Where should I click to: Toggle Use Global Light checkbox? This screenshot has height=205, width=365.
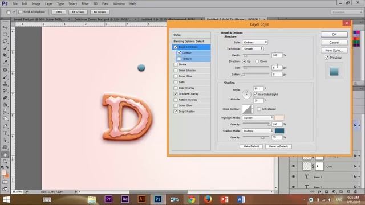[255, 94]
